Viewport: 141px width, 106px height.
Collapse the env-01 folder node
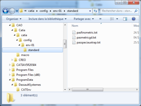click(19, 45)
